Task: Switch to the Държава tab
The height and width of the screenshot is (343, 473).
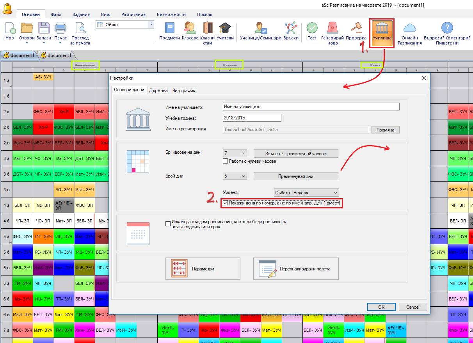Action: (158, 91)
